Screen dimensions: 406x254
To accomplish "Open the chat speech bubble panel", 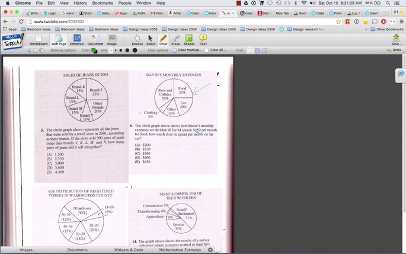I will tap(401, 74).
